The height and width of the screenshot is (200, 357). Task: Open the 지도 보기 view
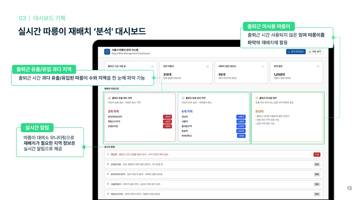[x=315, y=52]
